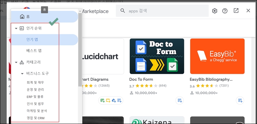
Task: Open the Marketplace settings gear
Action: tap(215, 11)
